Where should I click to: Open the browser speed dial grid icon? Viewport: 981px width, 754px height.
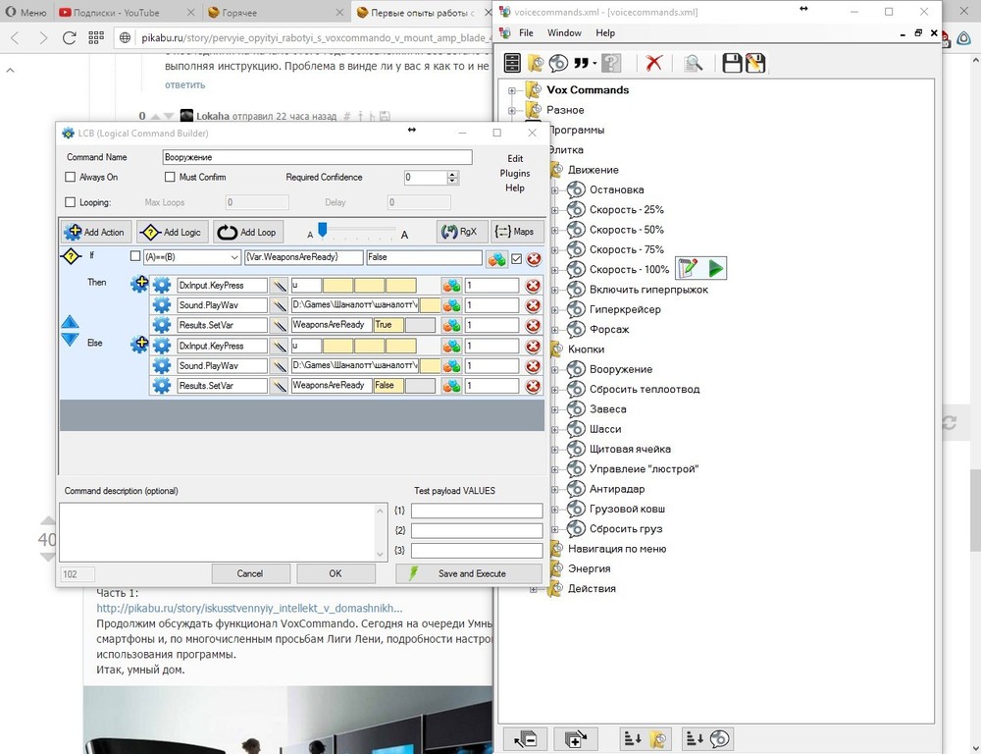click(96, 37)
